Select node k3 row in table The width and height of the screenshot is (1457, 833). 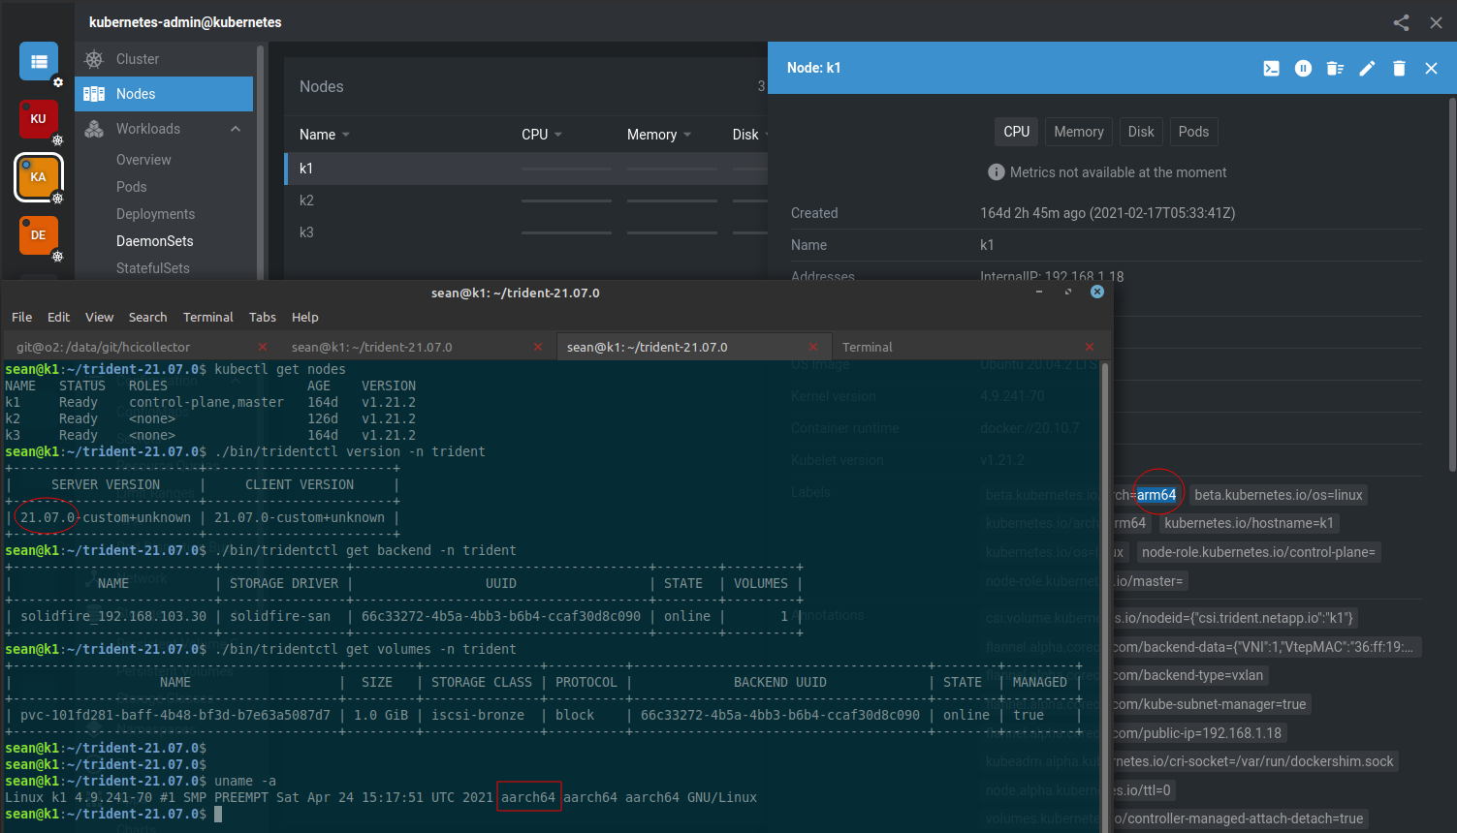[526, 232]
